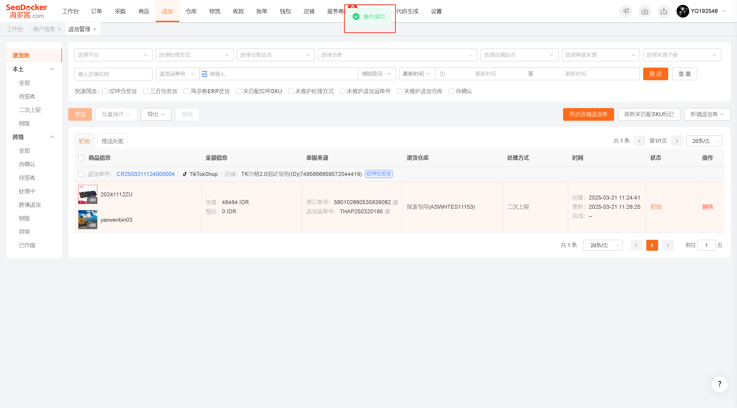This screenshot has height=408, width=737.
Task: Collapse the 本土 sidebar section
Action: 52,69
